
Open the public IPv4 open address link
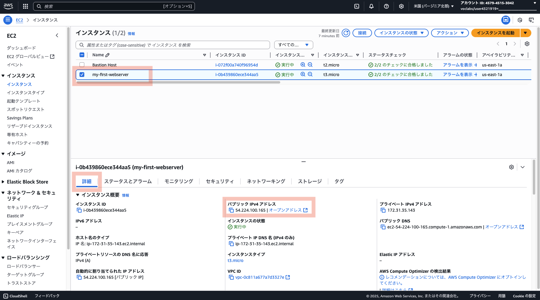point(288,210)
